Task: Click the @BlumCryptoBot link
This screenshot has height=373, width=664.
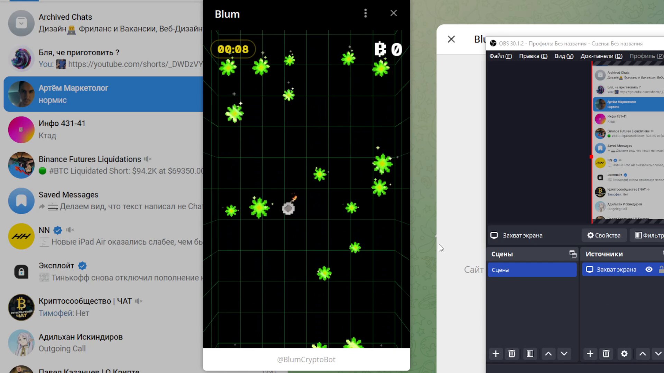Action: pos(306,360)
